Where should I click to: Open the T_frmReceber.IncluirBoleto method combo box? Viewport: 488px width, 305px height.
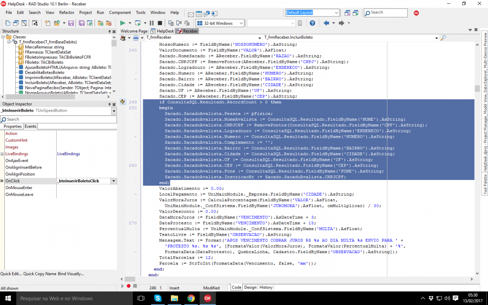tap(436, 37)
